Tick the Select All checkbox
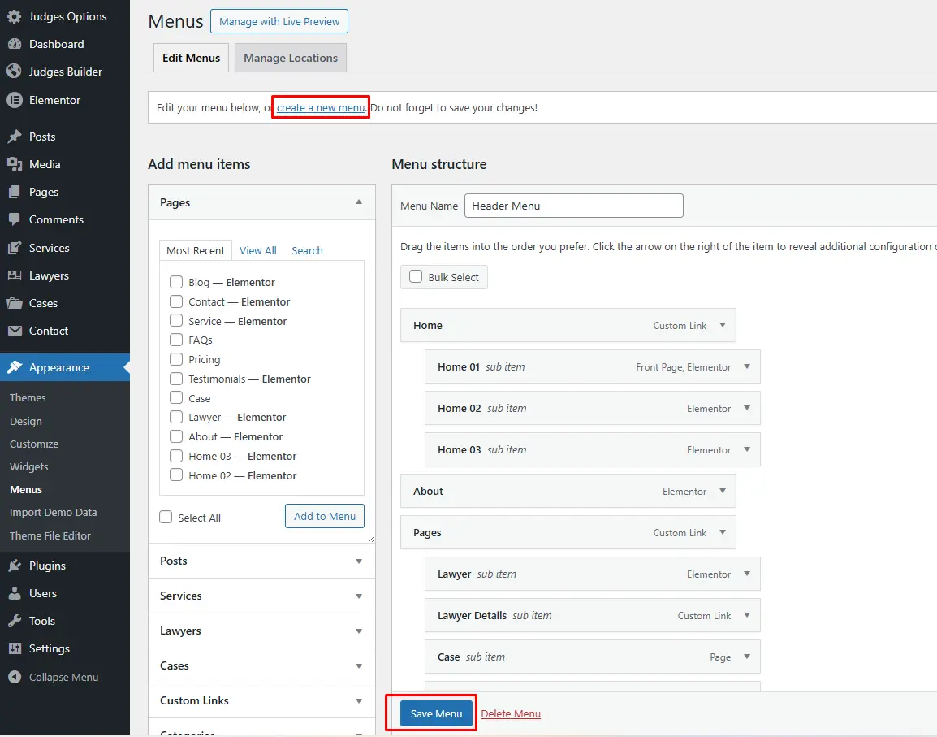The image size is (937, 737). click(166, 517)
